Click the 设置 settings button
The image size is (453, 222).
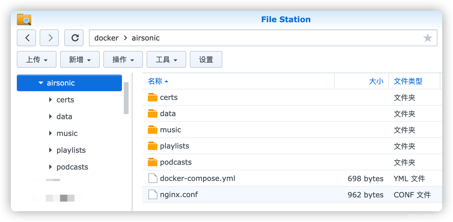(x=206, y=59)
